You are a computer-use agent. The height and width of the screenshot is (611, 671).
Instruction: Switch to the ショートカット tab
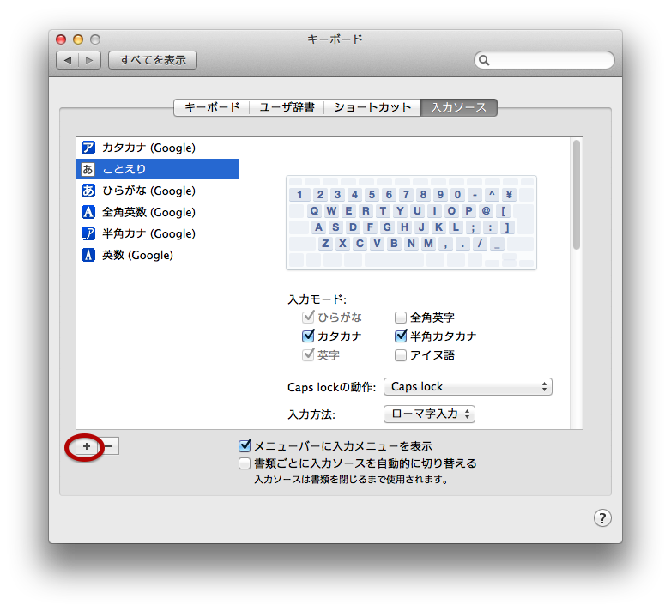(x=372, y=107)
